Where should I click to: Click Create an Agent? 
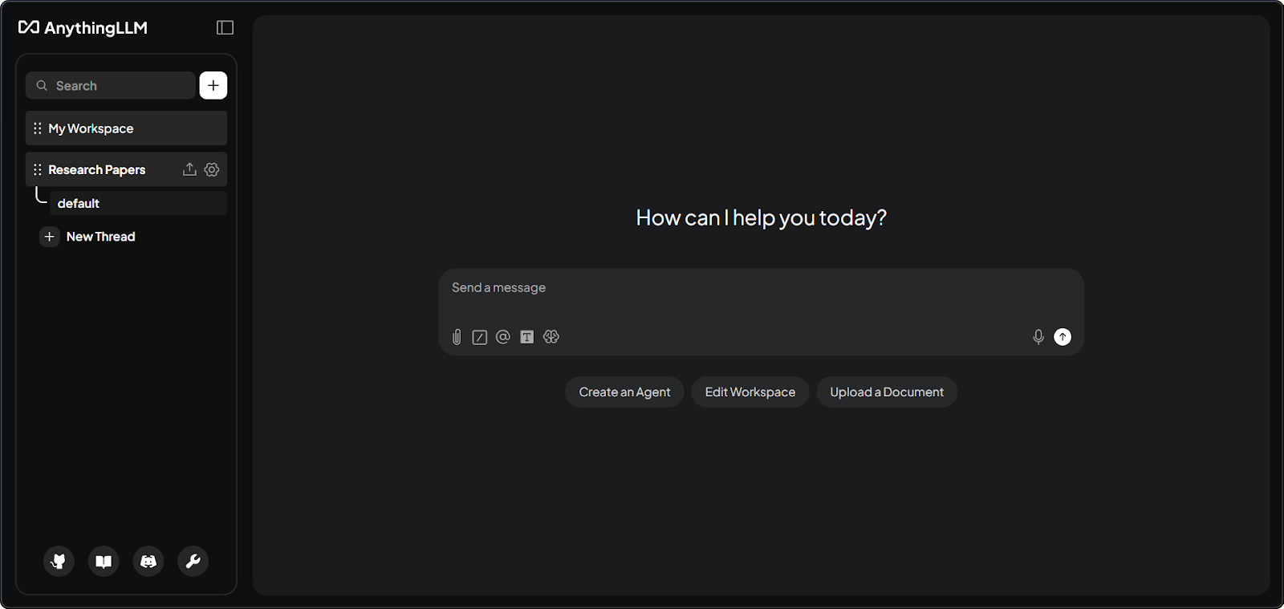[x=624, y=392]
